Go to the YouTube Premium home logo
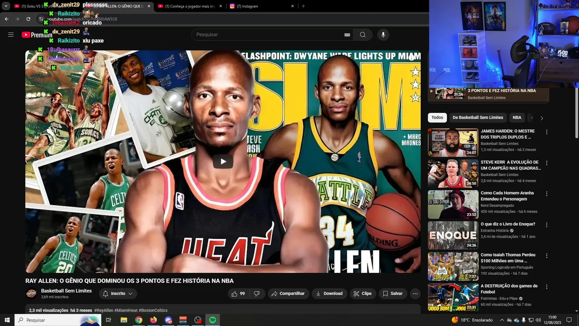The image size is (579, 326). [x=37, y=35]
